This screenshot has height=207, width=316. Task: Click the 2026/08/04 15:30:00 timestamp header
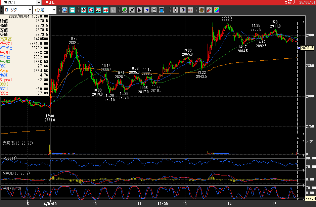[x=29, y=16]
